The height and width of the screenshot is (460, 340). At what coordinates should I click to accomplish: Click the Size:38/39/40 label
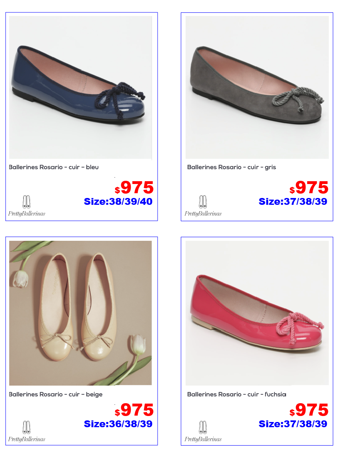[118, 202]
